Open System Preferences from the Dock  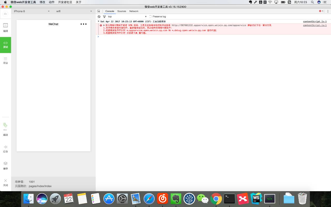click(x=122, y=199)
